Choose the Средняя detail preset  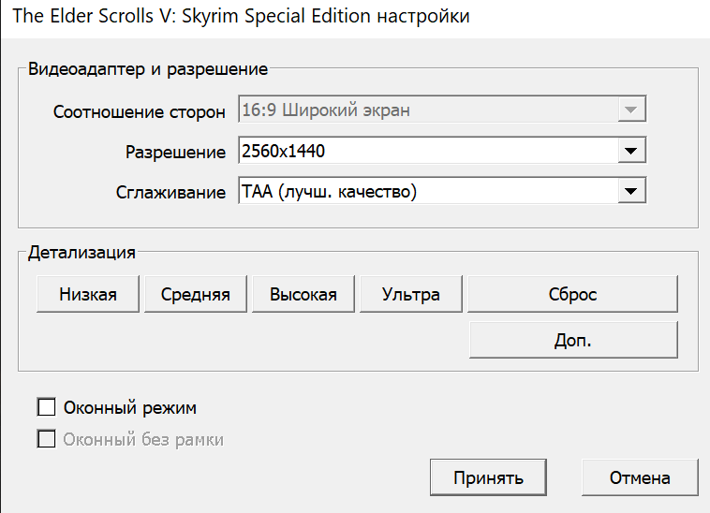[195, 294]
